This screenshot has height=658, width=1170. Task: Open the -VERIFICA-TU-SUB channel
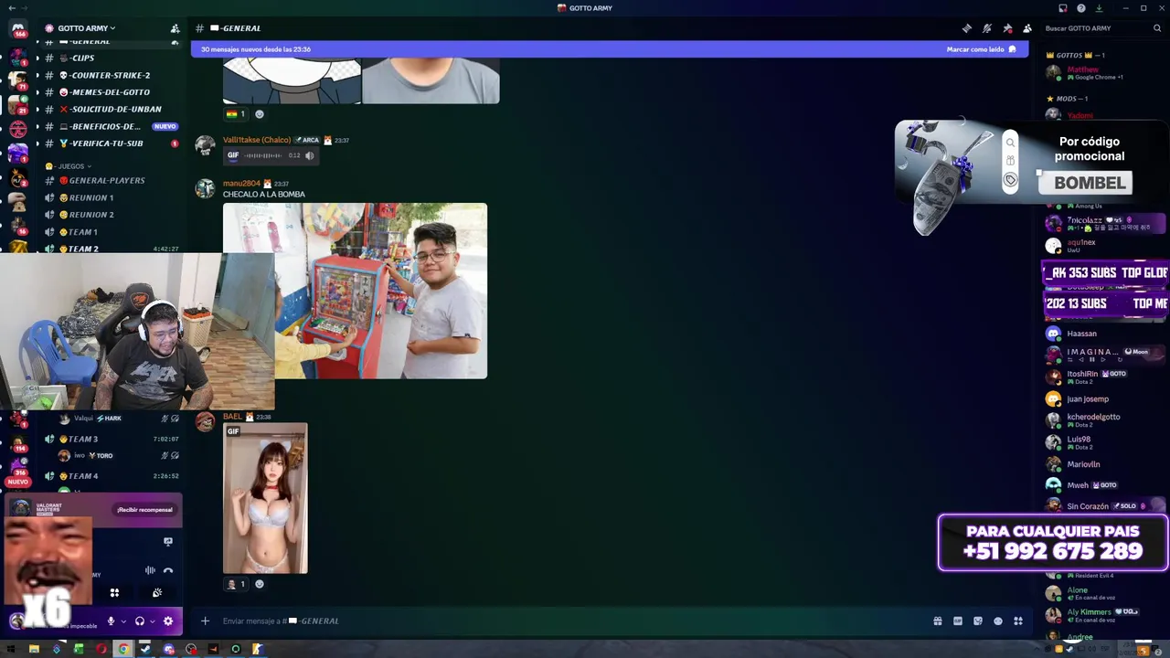110,143
